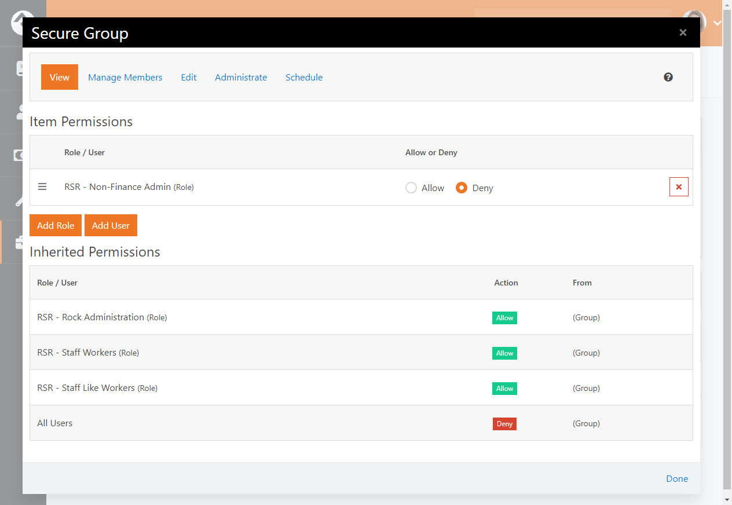Select Allow for RSR - Non-Finance Admin

coord(411,188)
